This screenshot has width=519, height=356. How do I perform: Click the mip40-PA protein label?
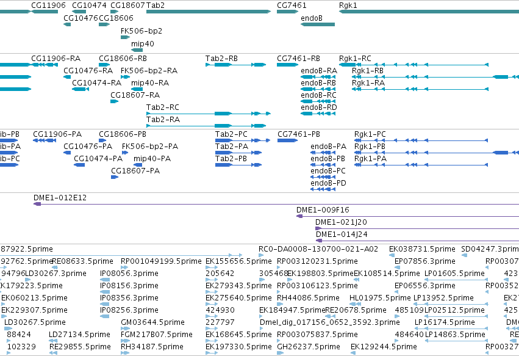[152, 159]
